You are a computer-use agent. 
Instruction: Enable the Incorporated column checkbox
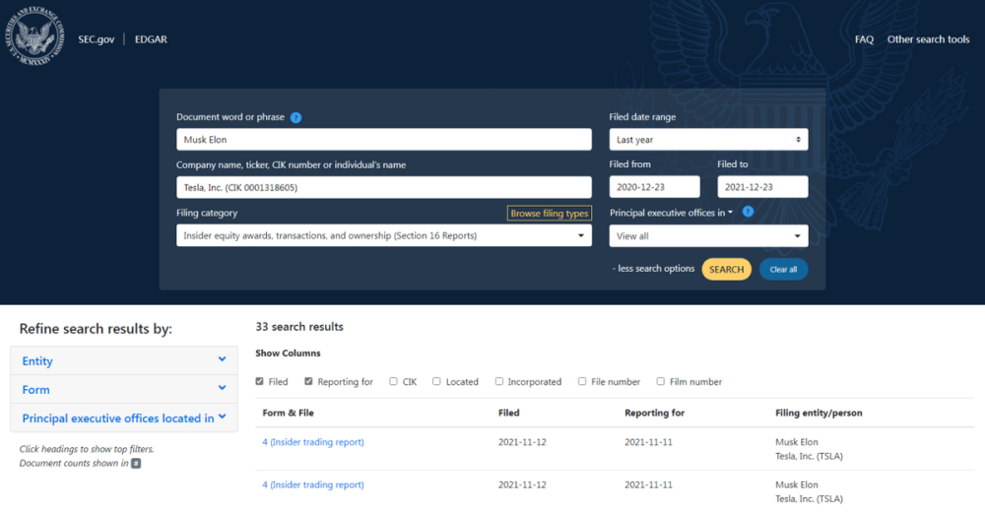(x=498, y=381)
